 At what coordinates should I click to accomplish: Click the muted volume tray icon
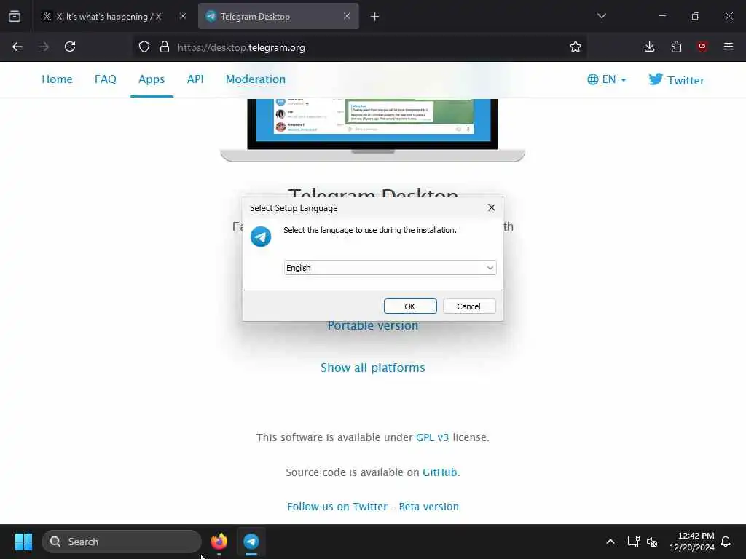tap(652, 542)
